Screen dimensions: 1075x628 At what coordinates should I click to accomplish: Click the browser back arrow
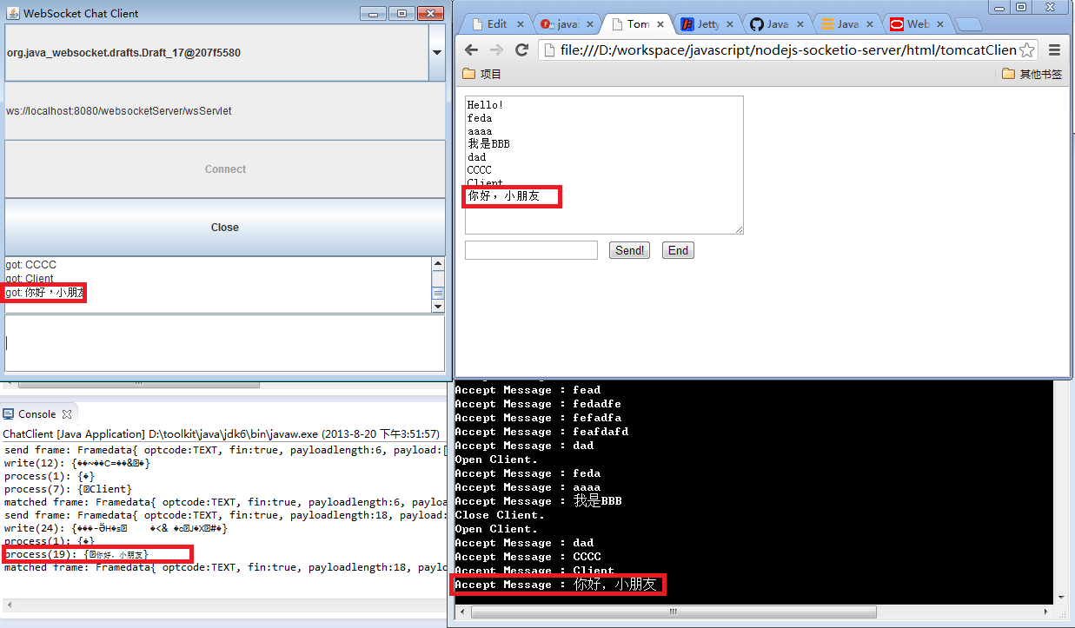(471, 50)
